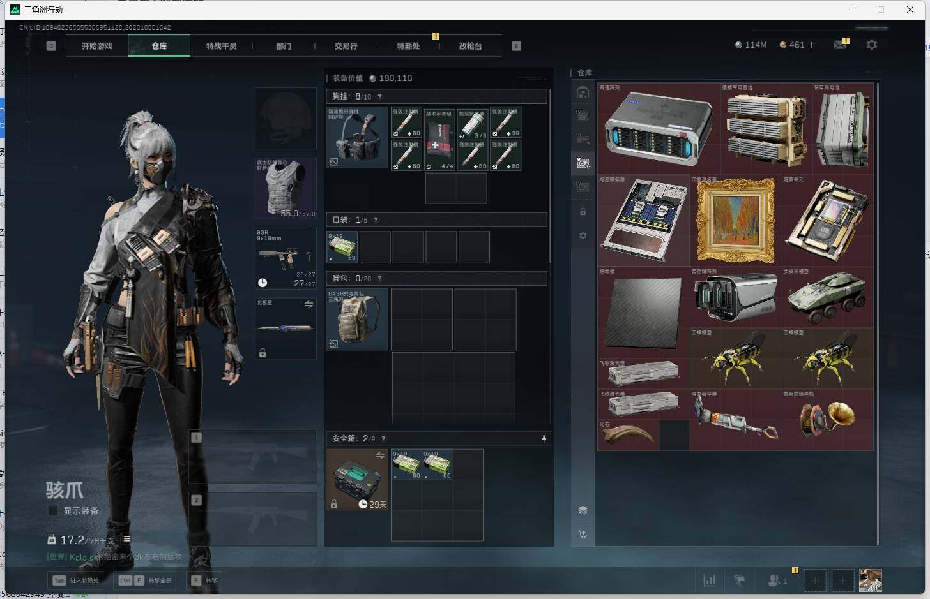The width and height of the screenshot is (930, 599).
Task: Click the stacked layers icon in warehouse sidebar
Action: pyautogui.click(x=583, y=510)
